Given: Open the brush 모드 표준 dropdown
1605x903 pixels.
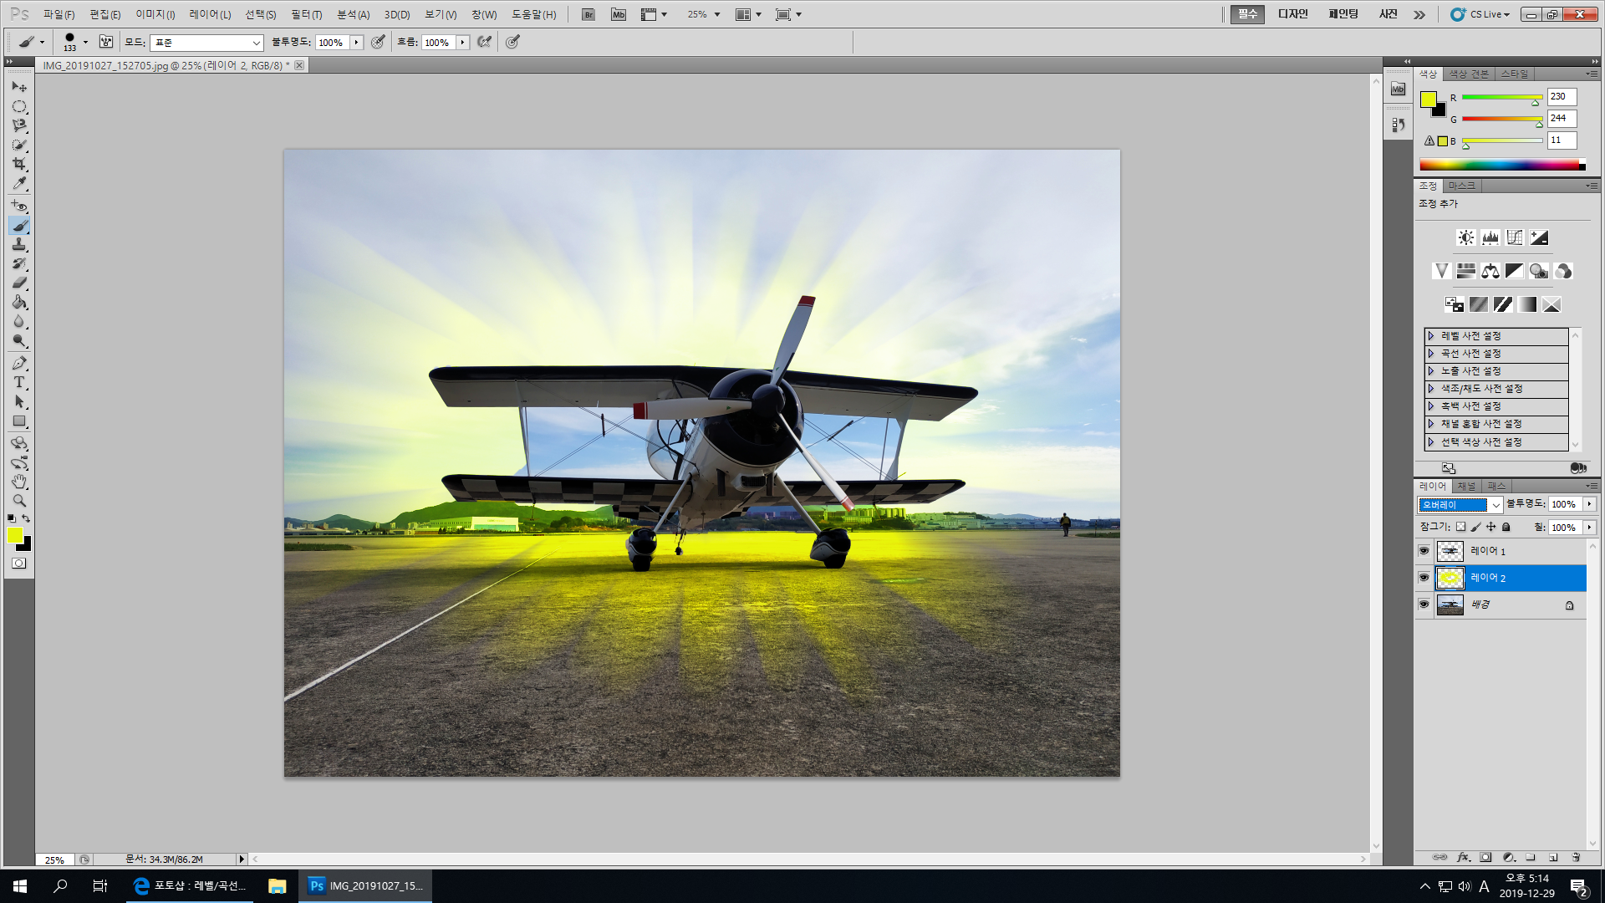Looking at the screenshot, I should (x=206, y=43).
